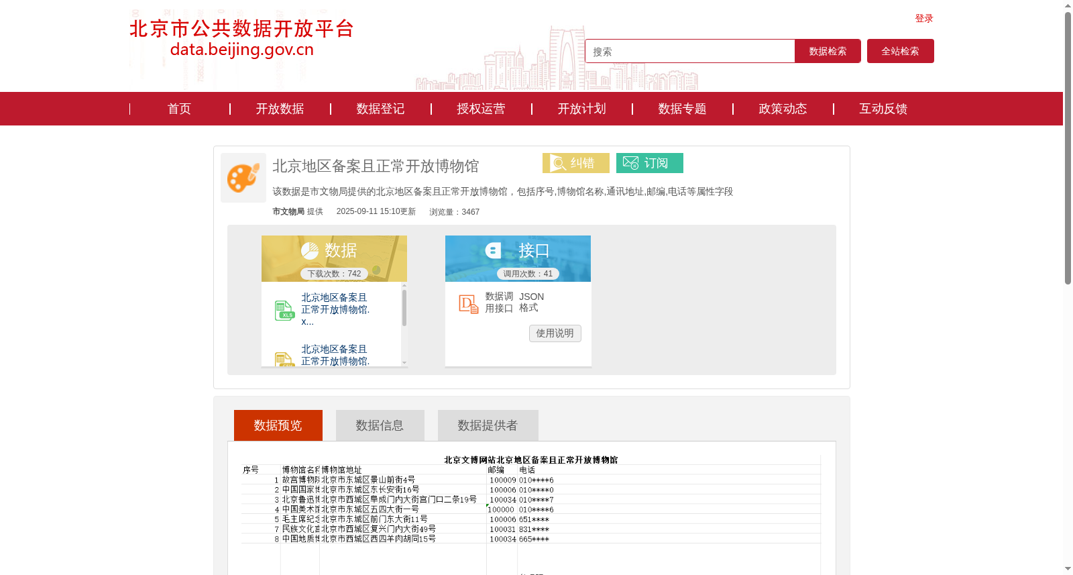
Task: Click the 数据检索 search button
Action: tap(828, 51)
